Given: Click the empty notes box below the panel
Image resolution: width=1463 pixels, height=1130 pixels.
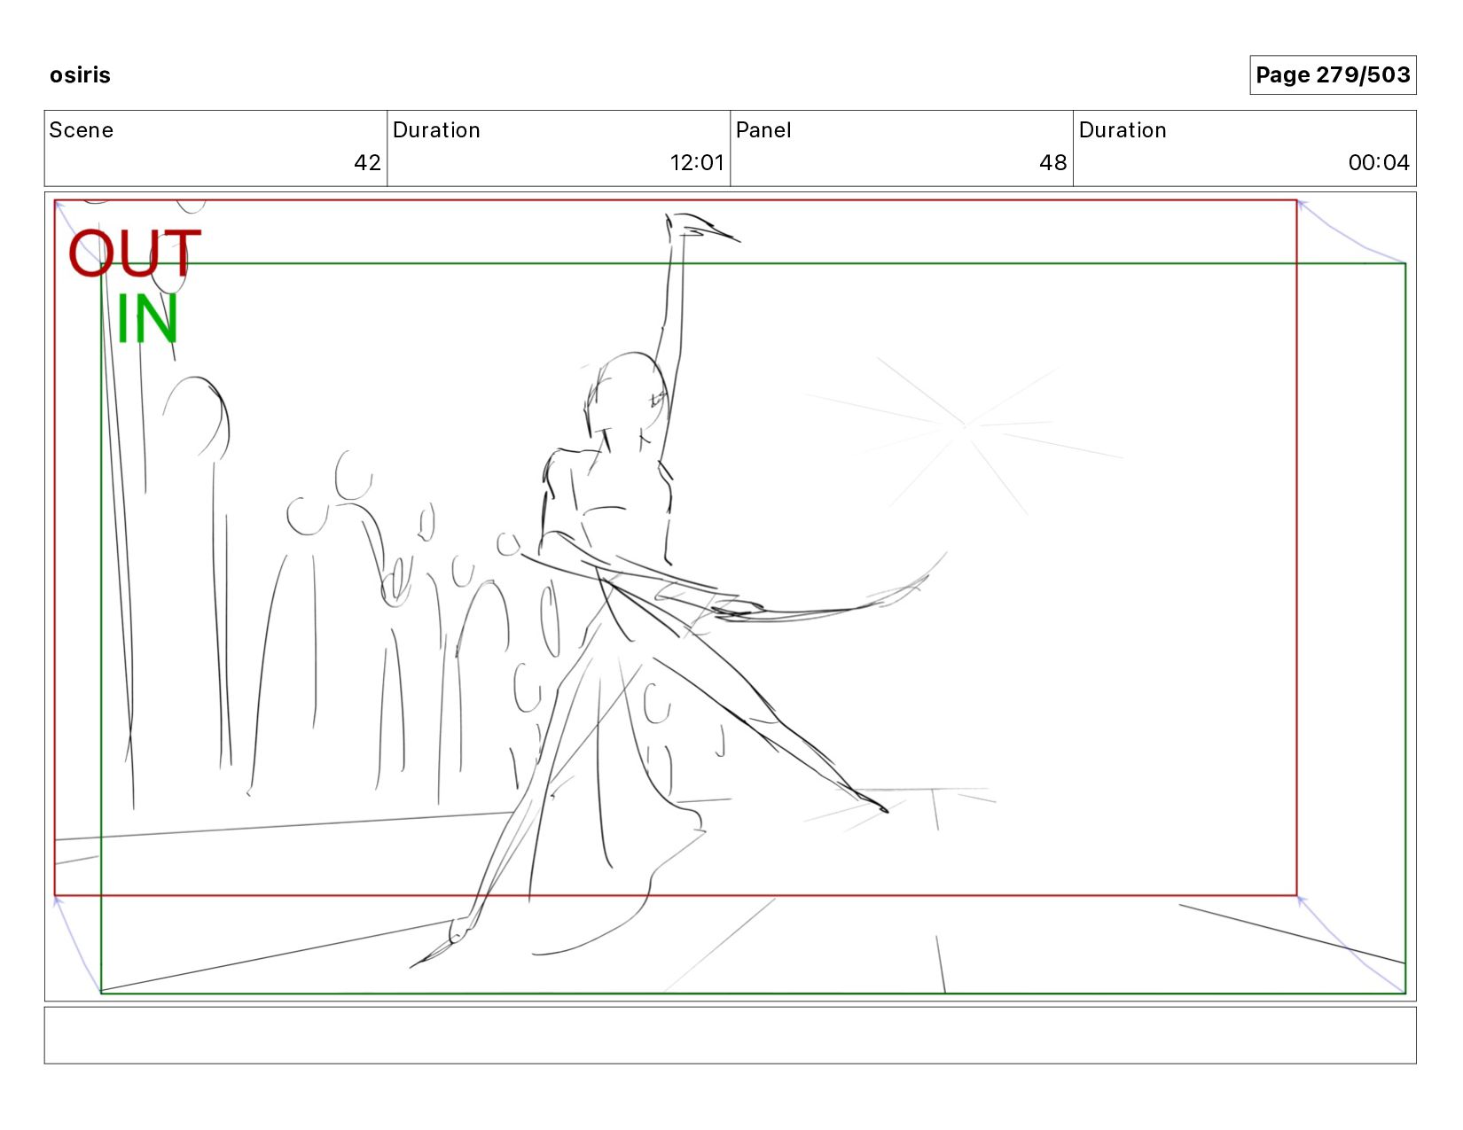Looking at the screenshot, I should [x=730, y=1035].
